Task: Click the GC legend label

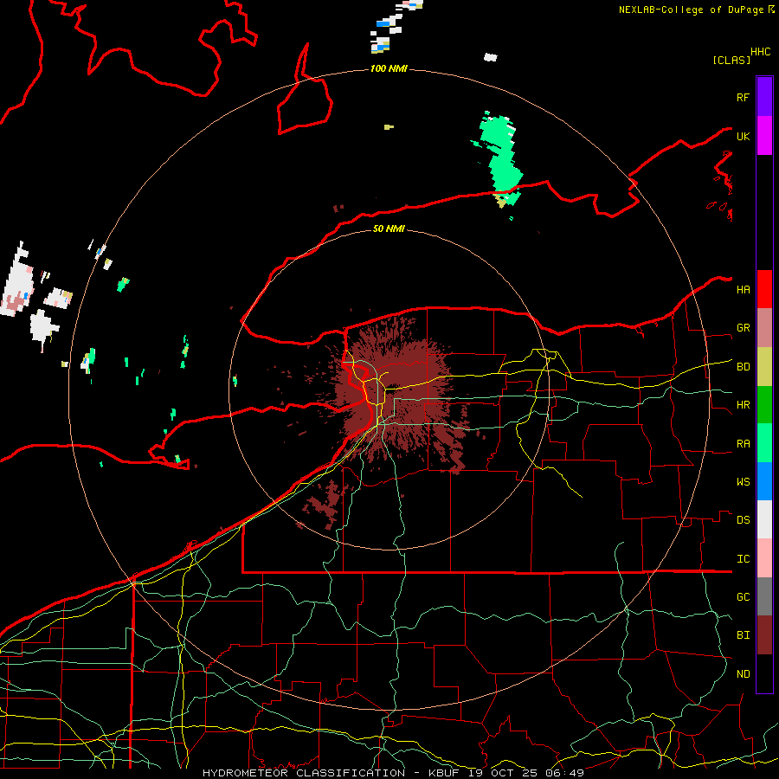Action: coord(743,597)
